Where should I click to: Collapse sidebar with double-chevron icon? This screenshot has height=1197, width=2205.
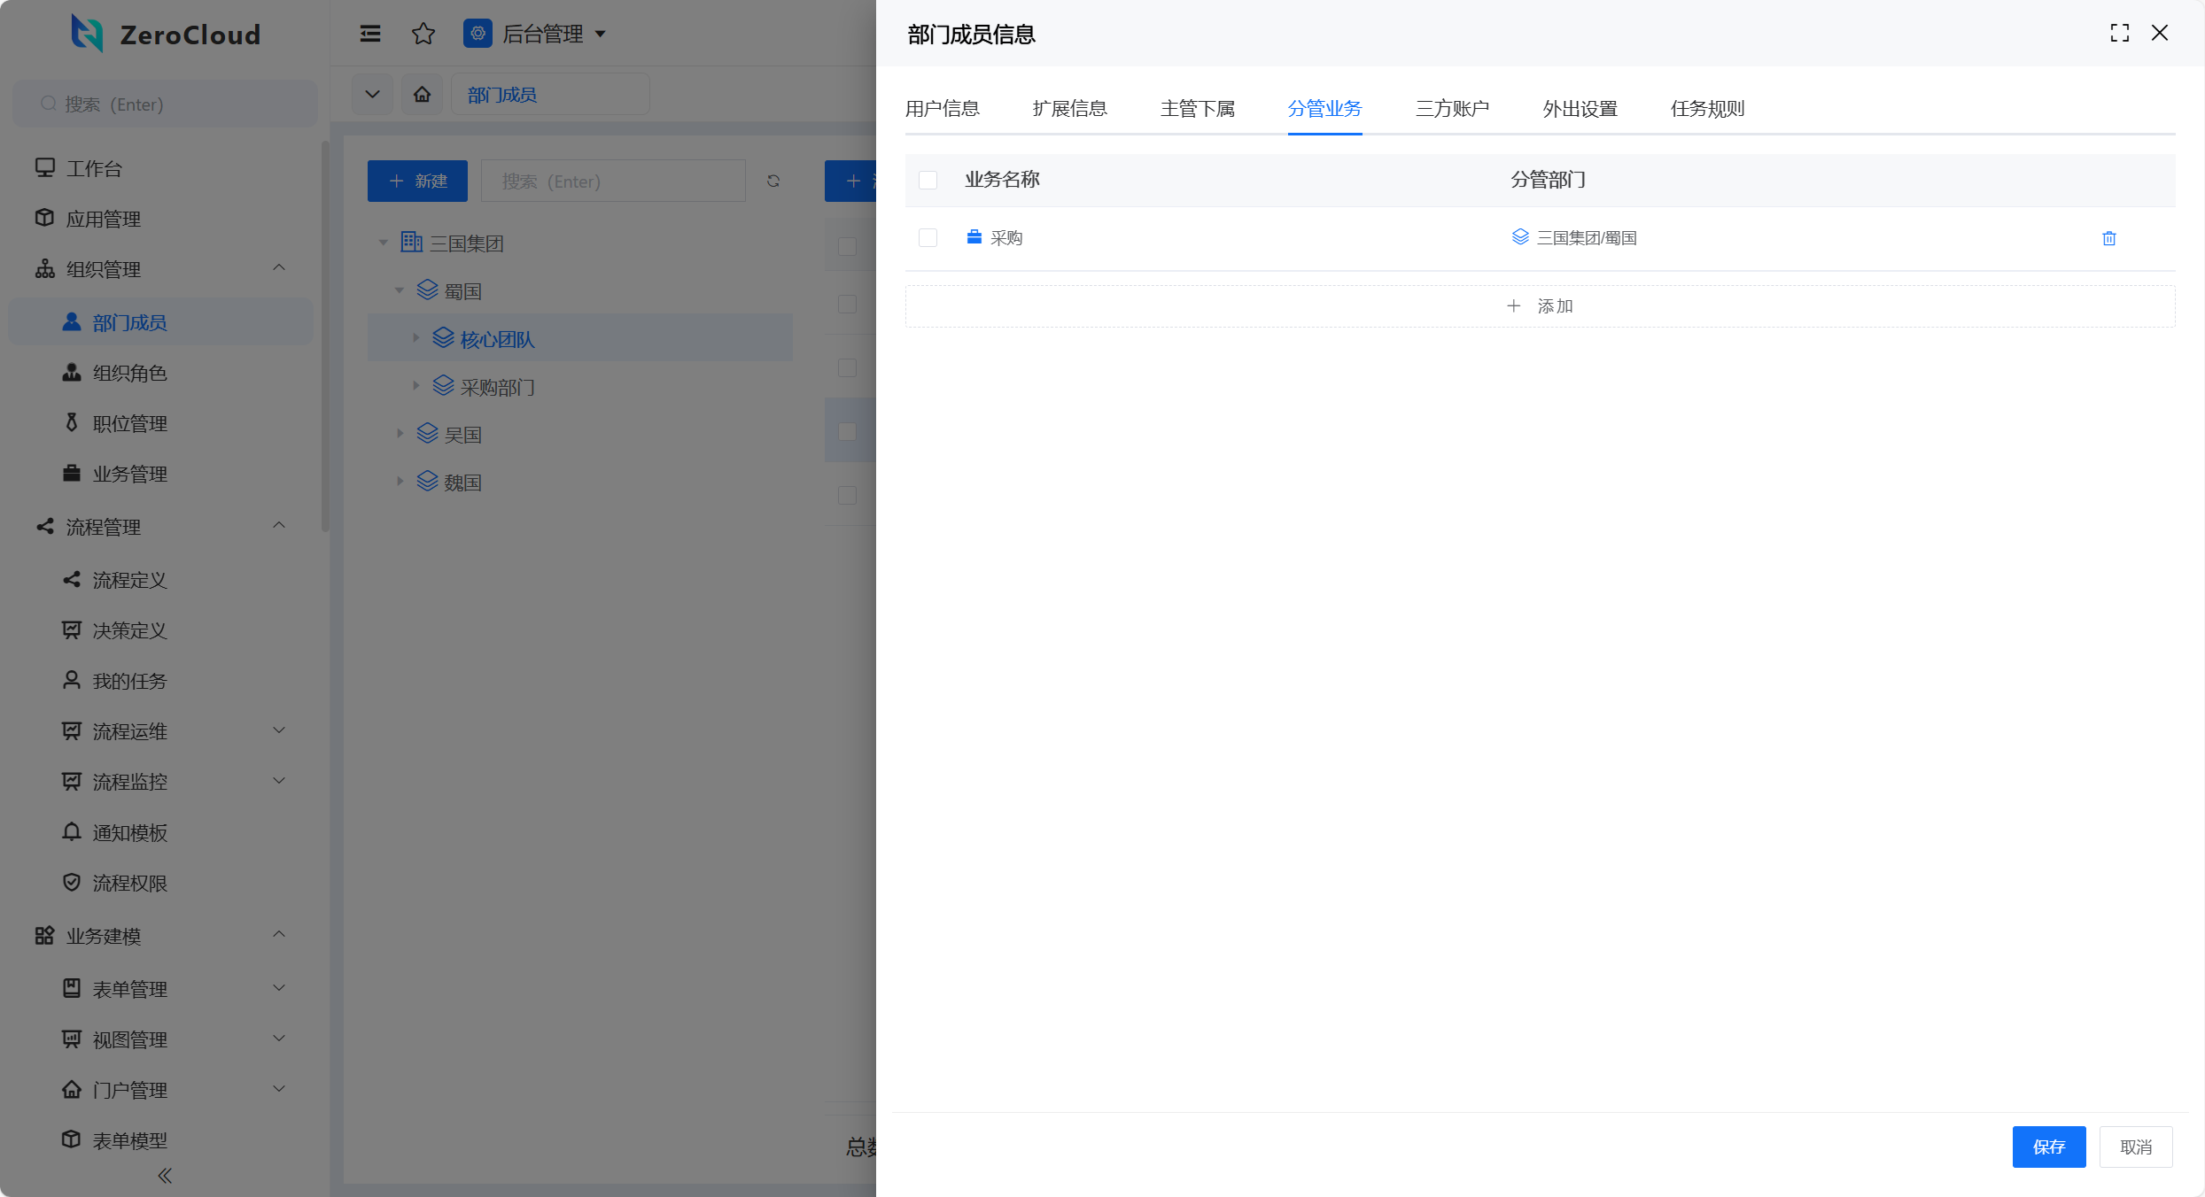pos(165,1176)
